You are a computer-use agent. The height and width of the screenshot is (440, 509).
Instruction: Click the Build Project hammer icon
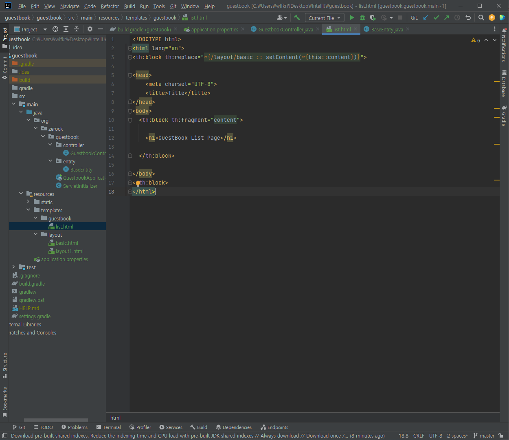pyautogui.click(x=297, y=18)
